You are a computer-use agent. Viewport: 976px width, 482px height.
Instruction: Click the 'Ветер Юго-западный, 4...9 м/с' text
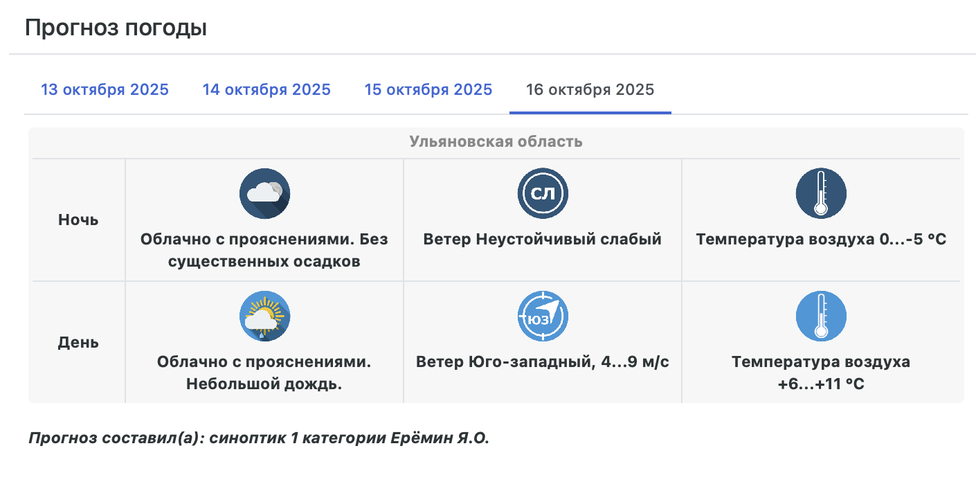coord(543,362)
